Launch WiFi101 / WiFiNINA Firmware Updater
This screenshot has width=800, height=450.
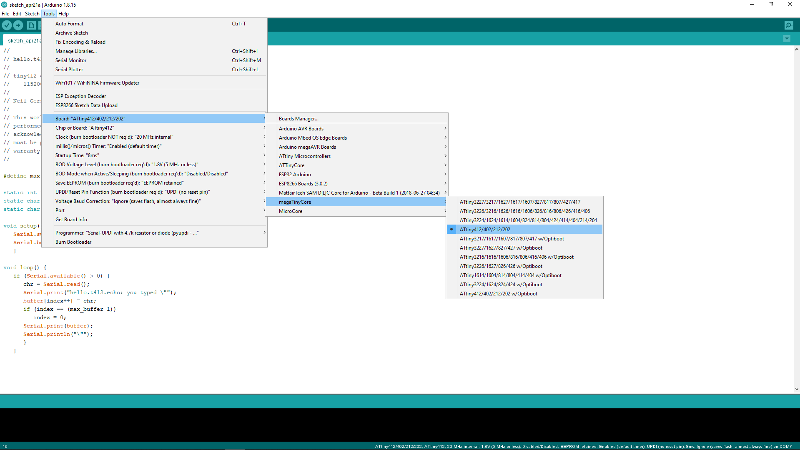[154, 83]
